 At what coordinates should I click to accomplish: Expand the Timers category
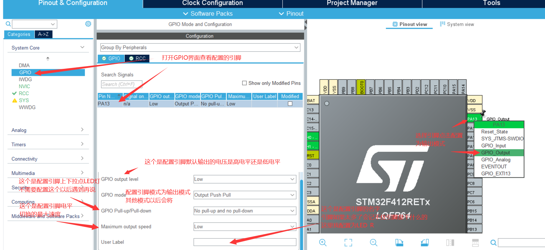(x=47, y=144)
